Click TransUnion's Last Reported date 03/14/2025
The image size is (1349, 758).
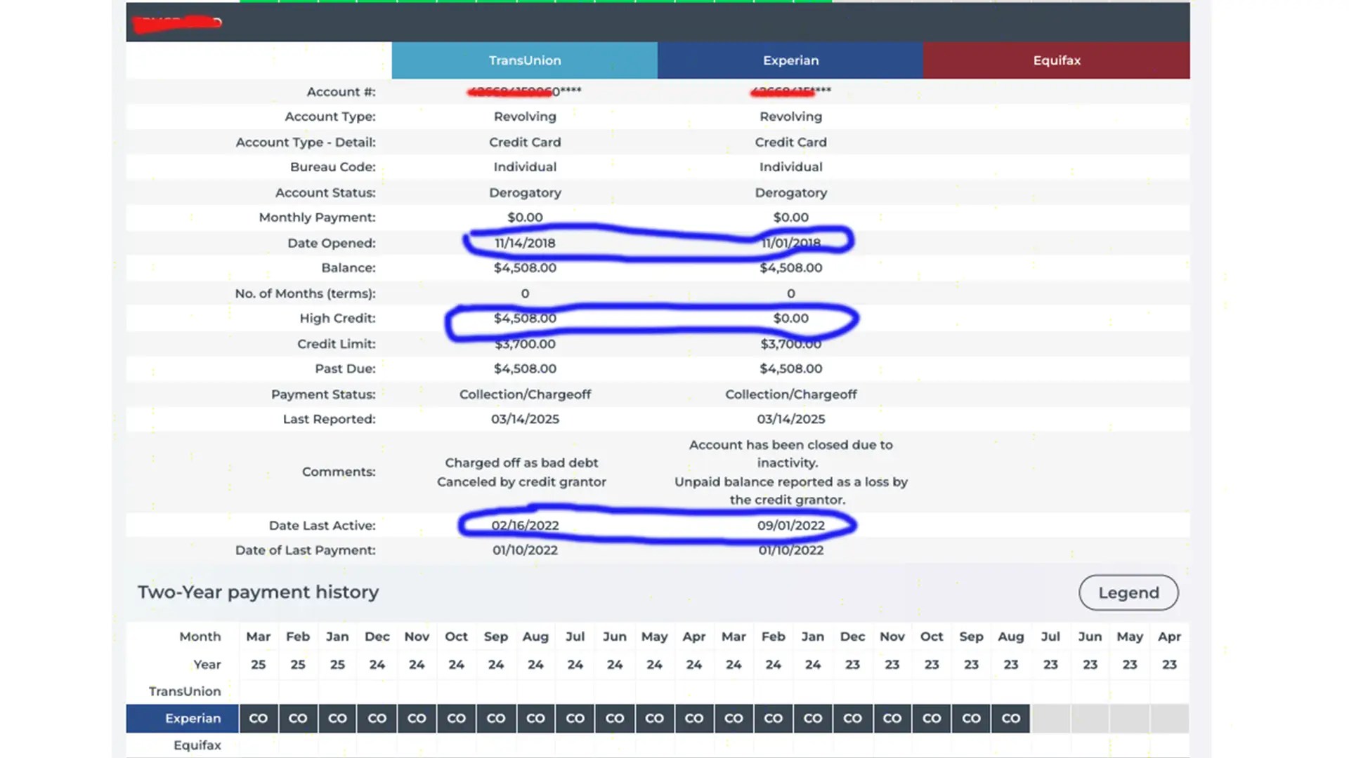point(525,419)
